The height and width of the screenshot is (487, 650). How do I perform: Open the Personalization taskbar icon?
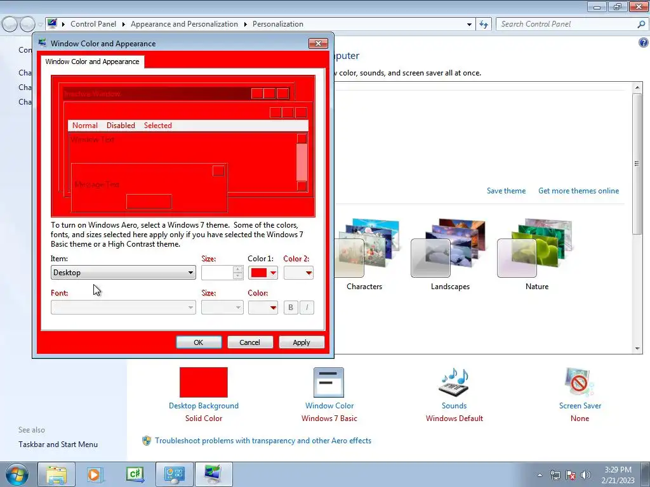tap(213, 474)
